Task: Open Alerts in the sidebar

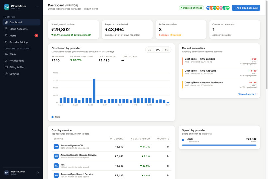Action: pyautogui.click(x=21, y=35)
